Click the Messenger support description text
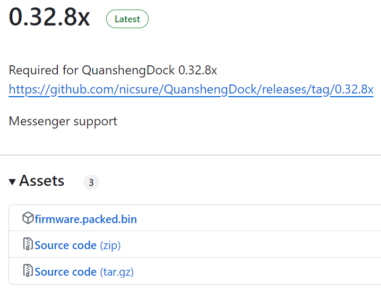Screen dimensions: 381x290 tap(63, 121)
